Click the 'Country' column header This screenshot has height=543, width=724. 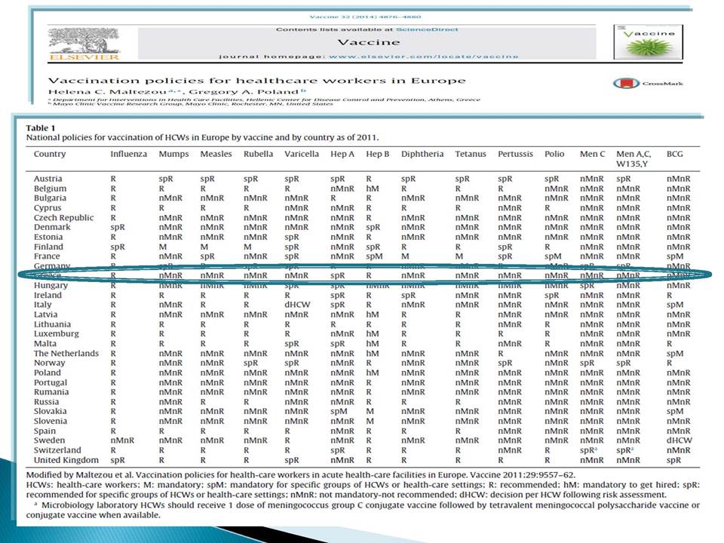click(x=50, y=154)
